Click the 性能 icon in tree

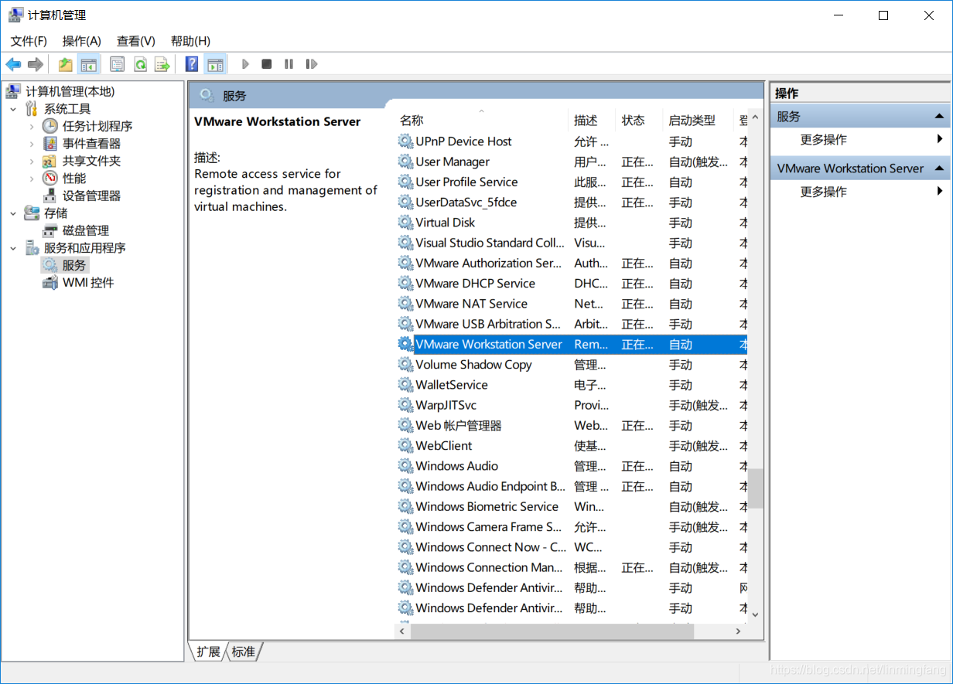pyautogui.click(x=50, y=179)
